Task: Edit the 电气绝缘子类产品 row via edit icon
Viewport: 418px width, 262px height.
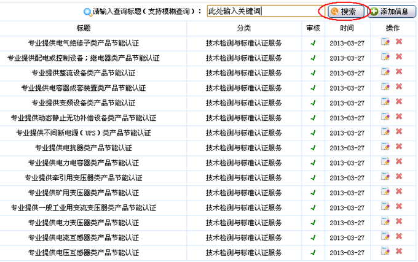Action: tap(385, 42)
